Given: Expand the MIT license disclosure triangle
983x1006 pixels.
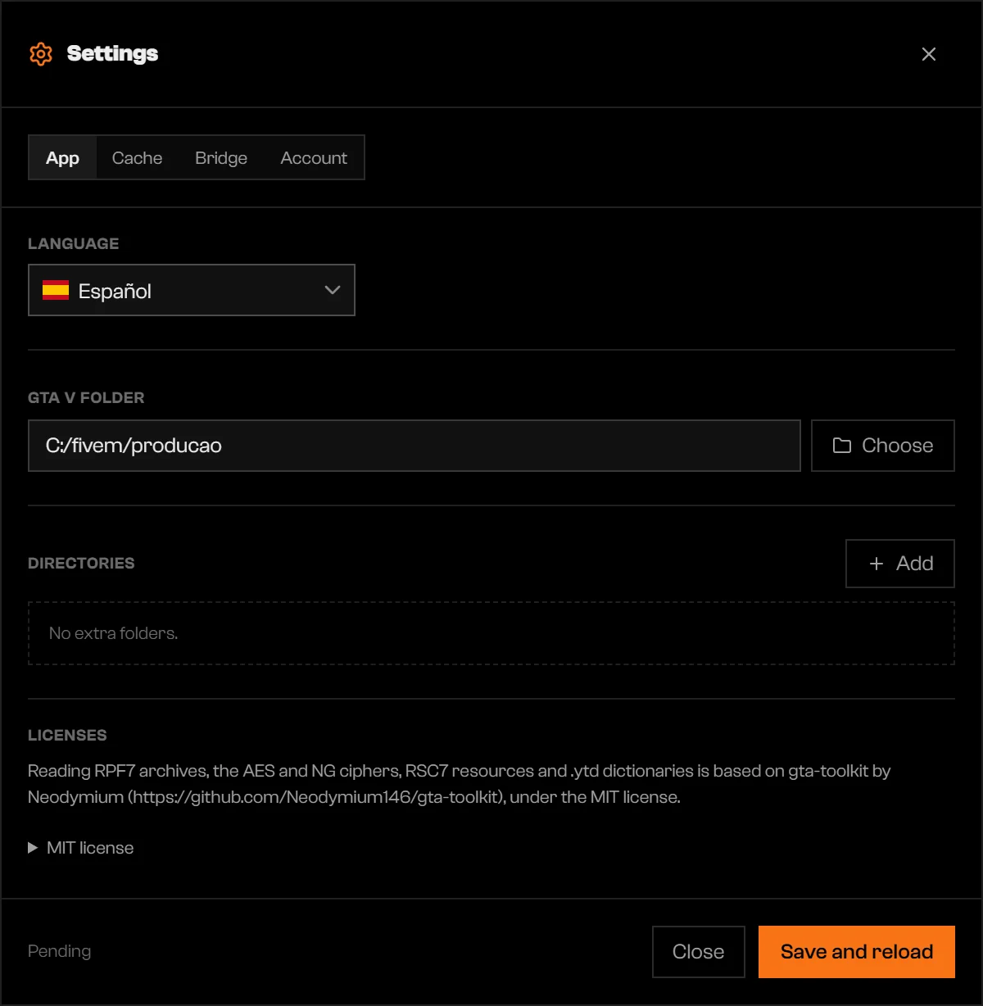Looking at the screenshot, I should coord(33,848).
